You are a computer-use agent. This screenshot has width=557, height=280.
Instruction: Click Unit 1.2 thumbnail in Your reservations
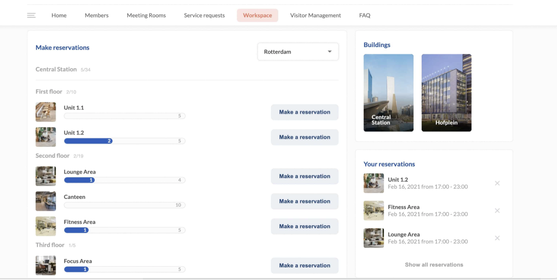click(x=374, y=183)
